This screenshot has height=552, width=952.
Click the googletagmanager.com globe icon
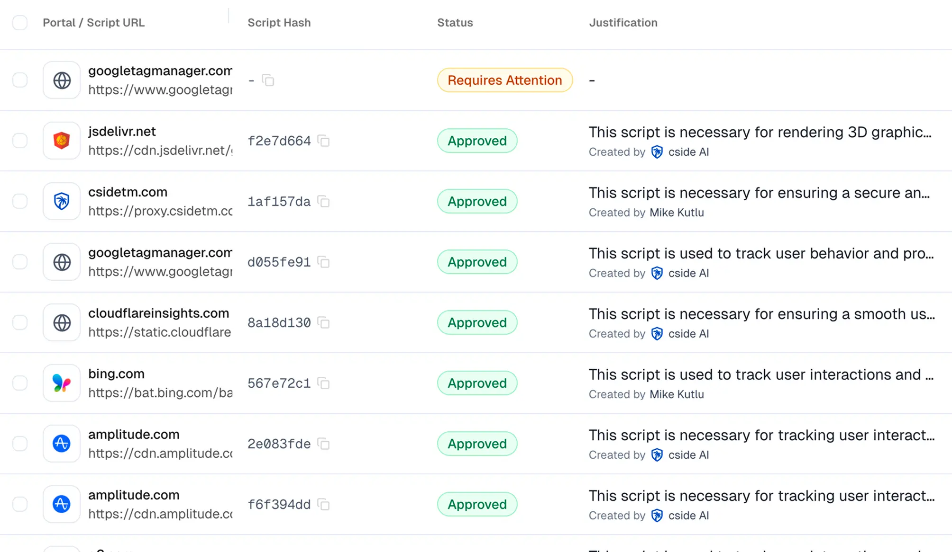[61, 80]
